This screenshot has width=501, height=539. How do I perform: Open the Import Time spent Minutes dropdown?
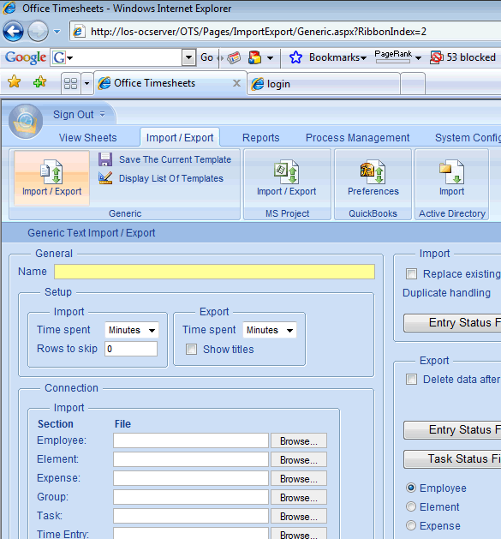tap(132, 330)
